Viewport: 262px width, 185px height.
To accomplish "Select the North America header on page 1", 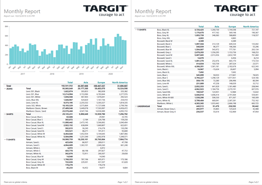I will pos(120,82).
